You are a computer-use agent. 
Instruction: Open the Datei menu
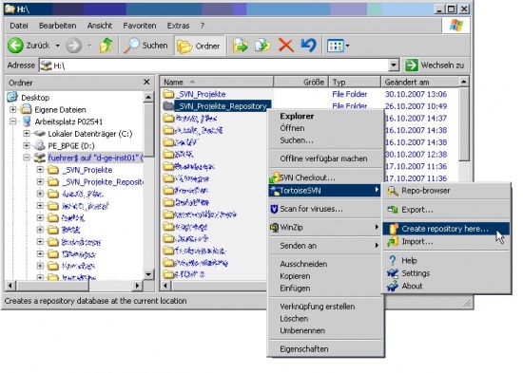[19, 26]
